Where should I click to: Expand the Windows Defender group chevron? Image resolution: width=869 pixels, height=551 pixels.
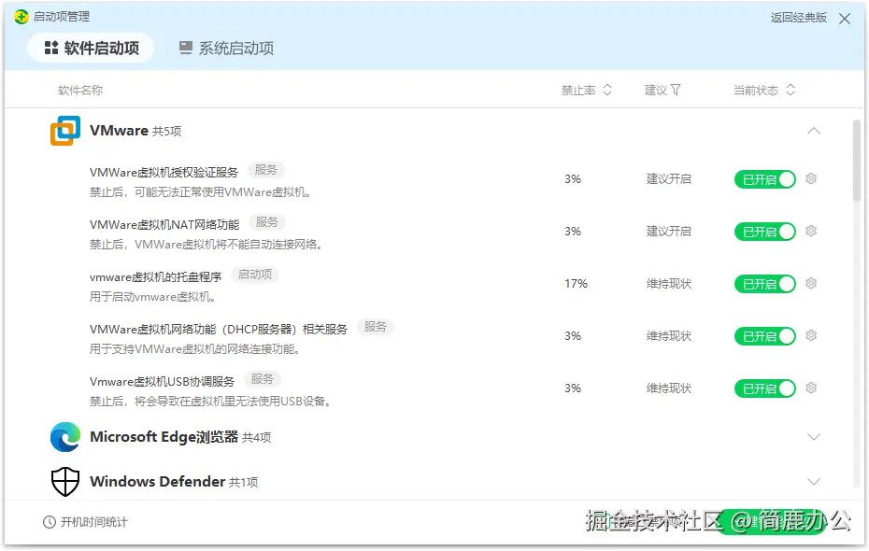[x=814, y=481]
